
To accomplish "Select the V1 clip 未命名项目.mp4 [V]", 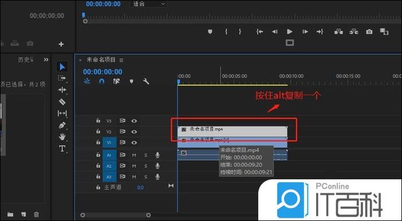I will click(x=232, y=142).
